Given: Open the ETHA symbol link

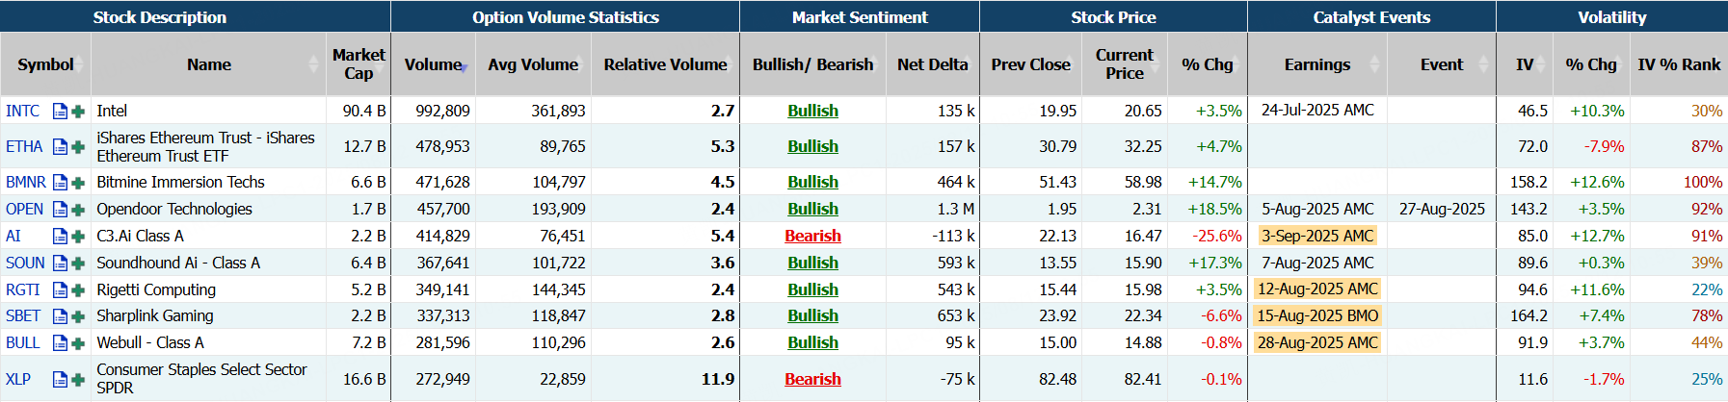Looking at the screenshot, I should [x=24, y=146].
